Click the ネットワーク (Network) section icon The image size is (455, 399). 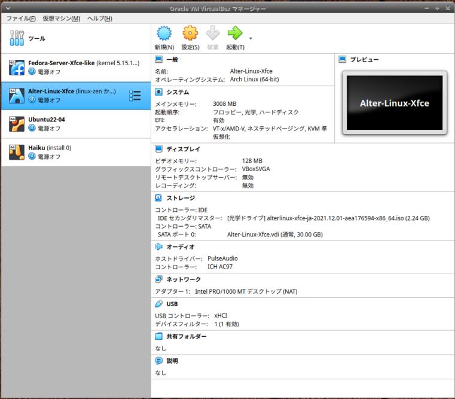pos(158,279)
